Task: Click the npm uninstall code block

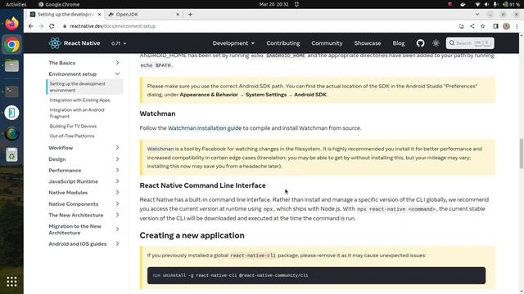Action: click(316, 275)
